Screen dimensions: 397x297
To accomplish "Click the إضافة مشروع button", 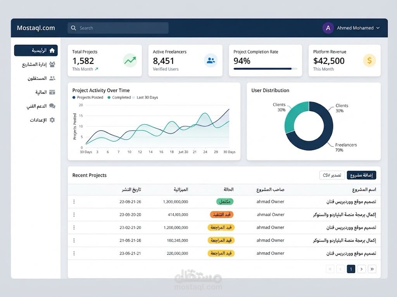I will [x=361, y=175].
